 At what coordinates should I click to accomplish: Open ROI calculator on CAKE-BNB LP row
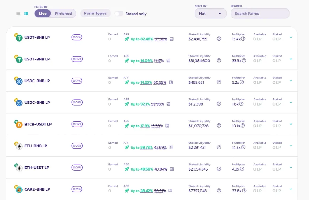click(170, 191)
